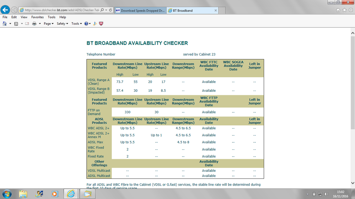Click the 'Up to 1' upstream rate cell

[156, 135]
